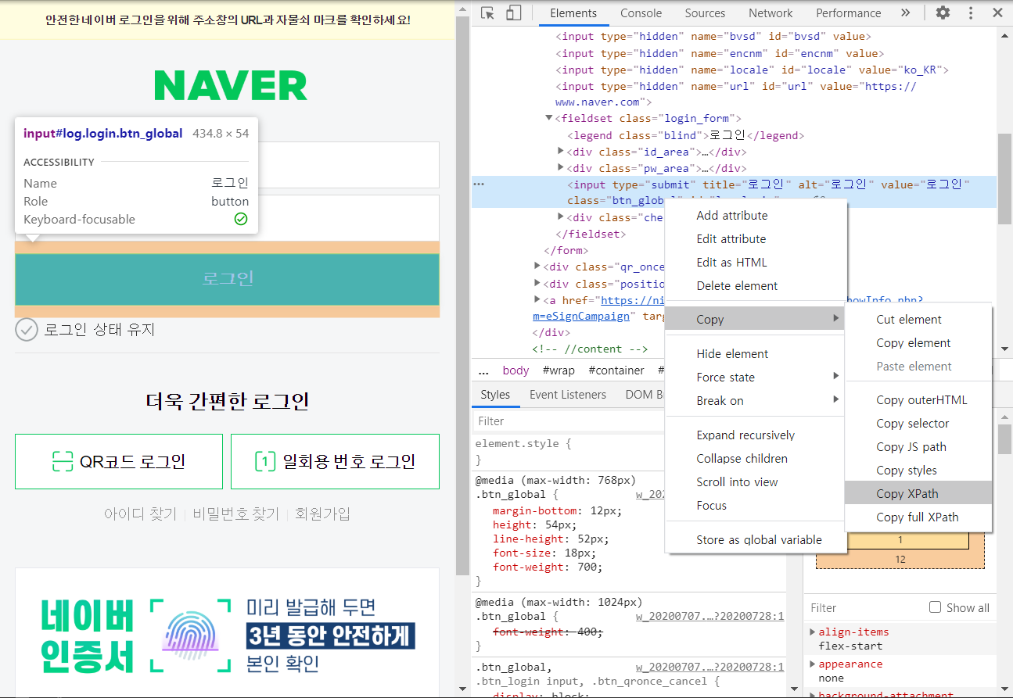Click the 비밀번호 찾기 link
The width and height of the screenshot is (1013, 698).
coord(235,514)
